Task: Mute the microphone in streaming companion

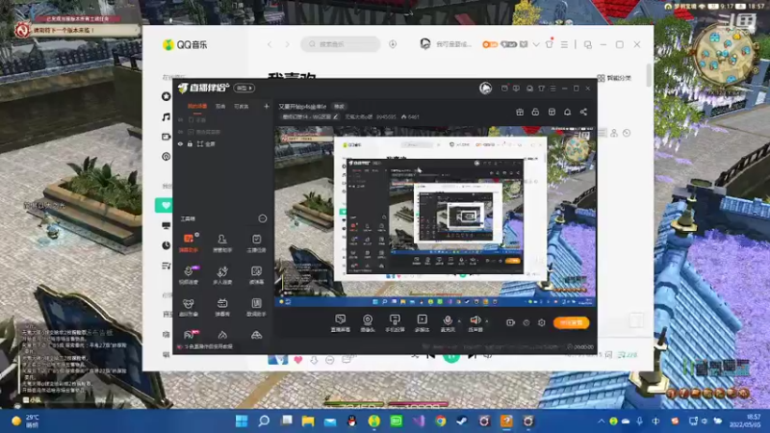Action: click(x=448, y=323)
